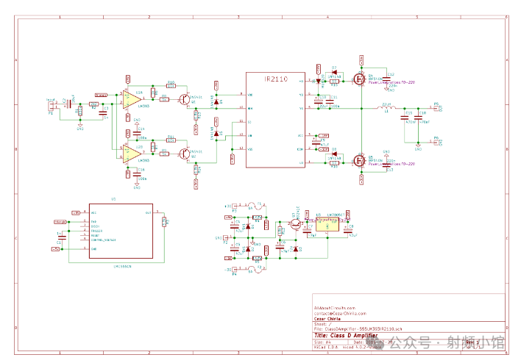Click the P1 input connector
The height and width of the screenshot is (363, 521).
pos(51,106)
